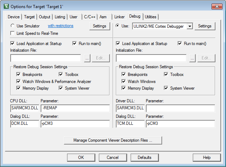Click the CPU DLL field SARMCM3.DLL

click(25, 108)
